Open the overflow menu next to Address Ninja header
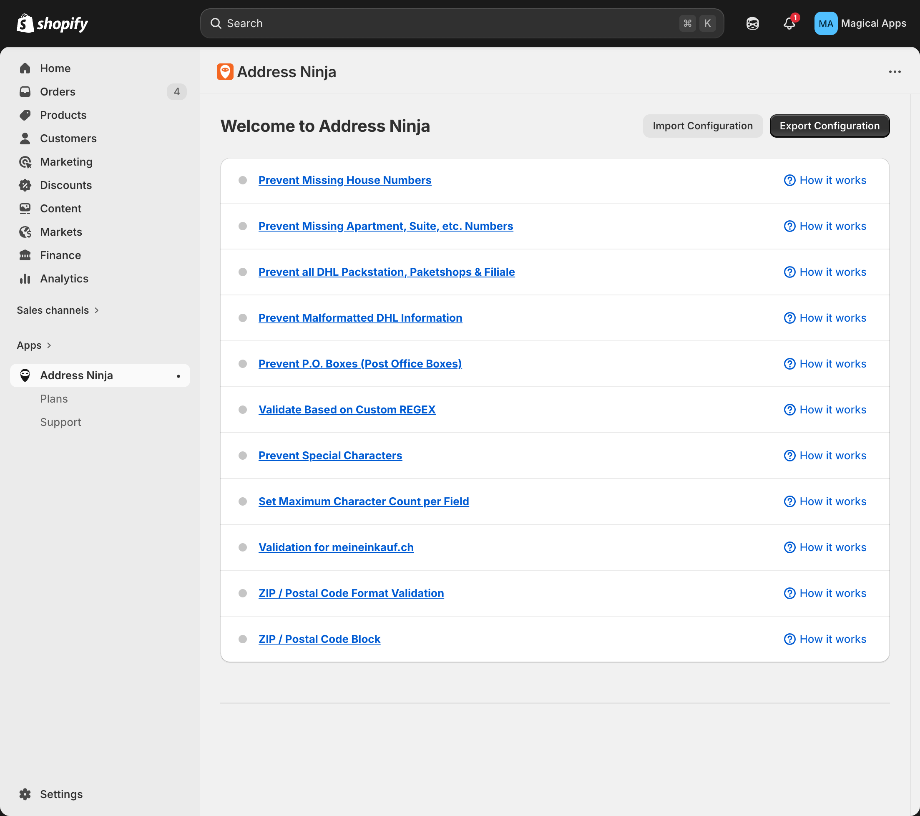Image resolution: width=920 pixels, height=816 pixels. pyautogui.click(x=895, y=72)
